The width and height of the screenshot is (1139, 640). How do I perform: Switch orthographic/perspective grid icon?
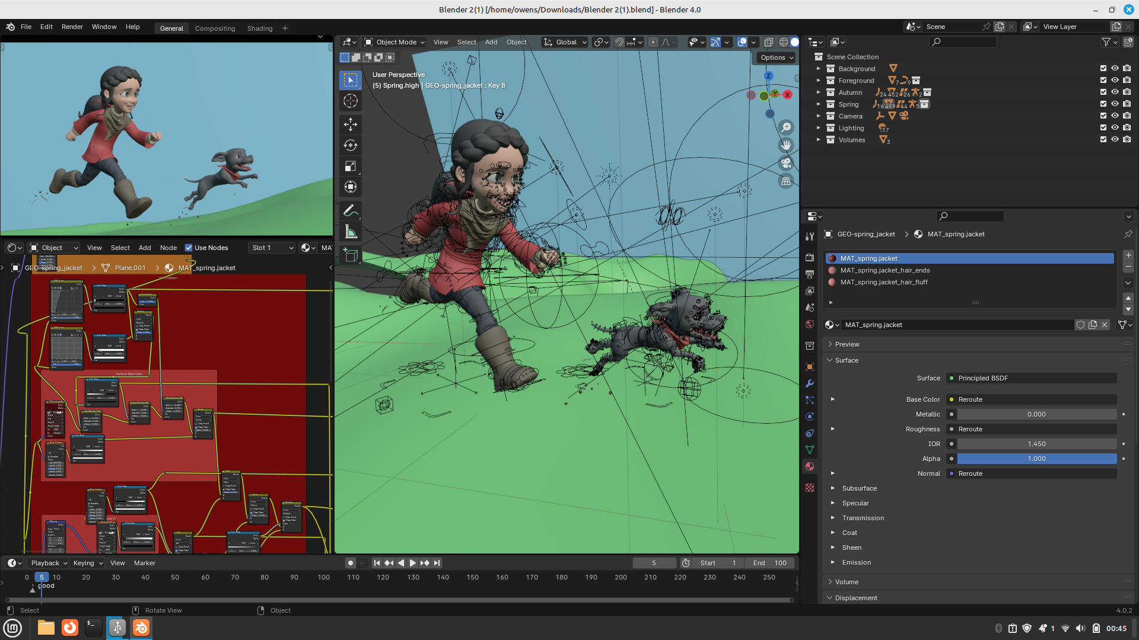(x=786, y=181)
